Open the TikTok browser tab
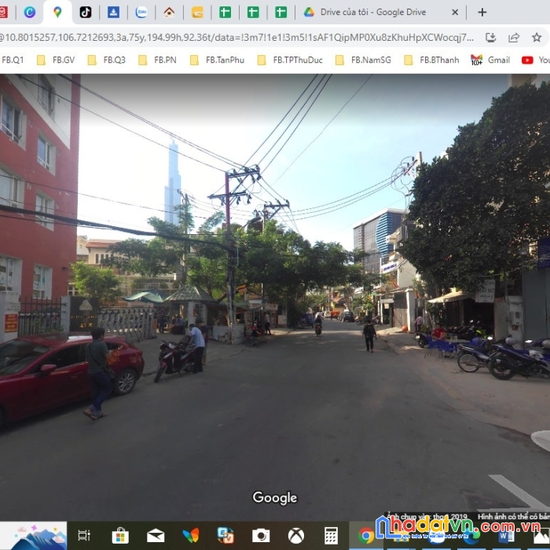This screenshot has width=550, height=550. 85,12
